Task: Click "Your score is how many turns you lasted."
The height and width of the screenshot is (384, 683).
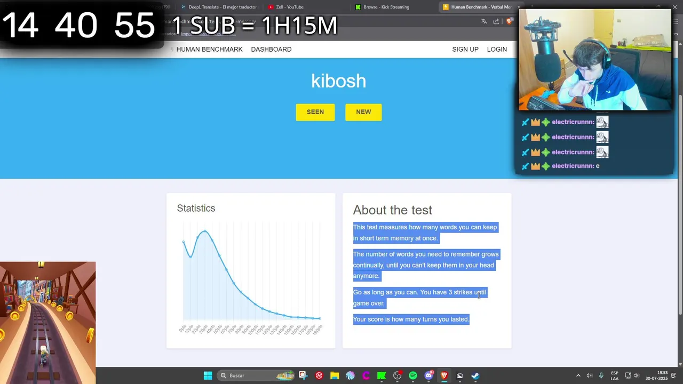Action: click(411, 319)
